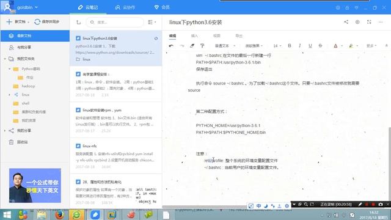391x220 pixels.
Task: Open Firefox from the taskbar
Action: [59, 215]
